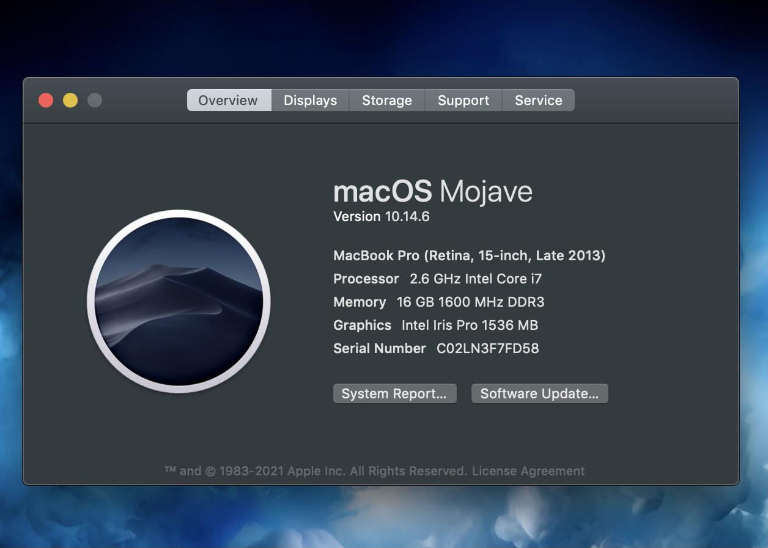Select the MacBook Pro (Retina, 15-inch, Late 2013) line

tap(469, 255)
